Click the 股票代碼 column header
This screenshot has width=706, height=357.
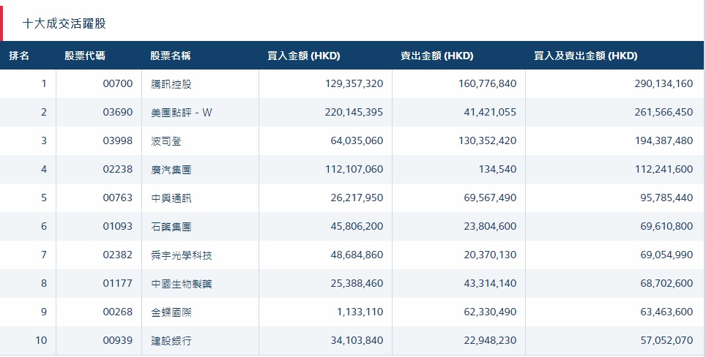coord(84,56)
